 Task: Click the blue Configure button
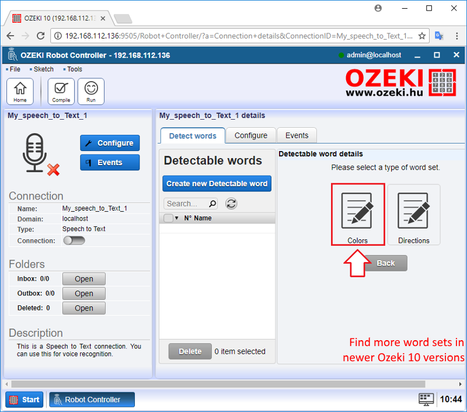[110, 143]
